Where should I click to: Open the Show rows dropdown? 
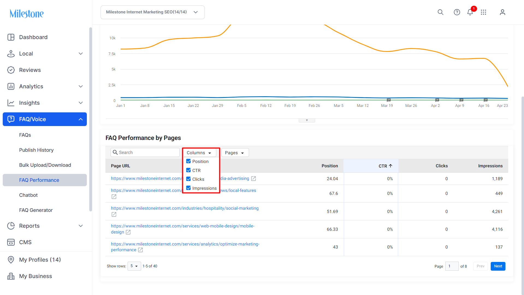(134, 266)
